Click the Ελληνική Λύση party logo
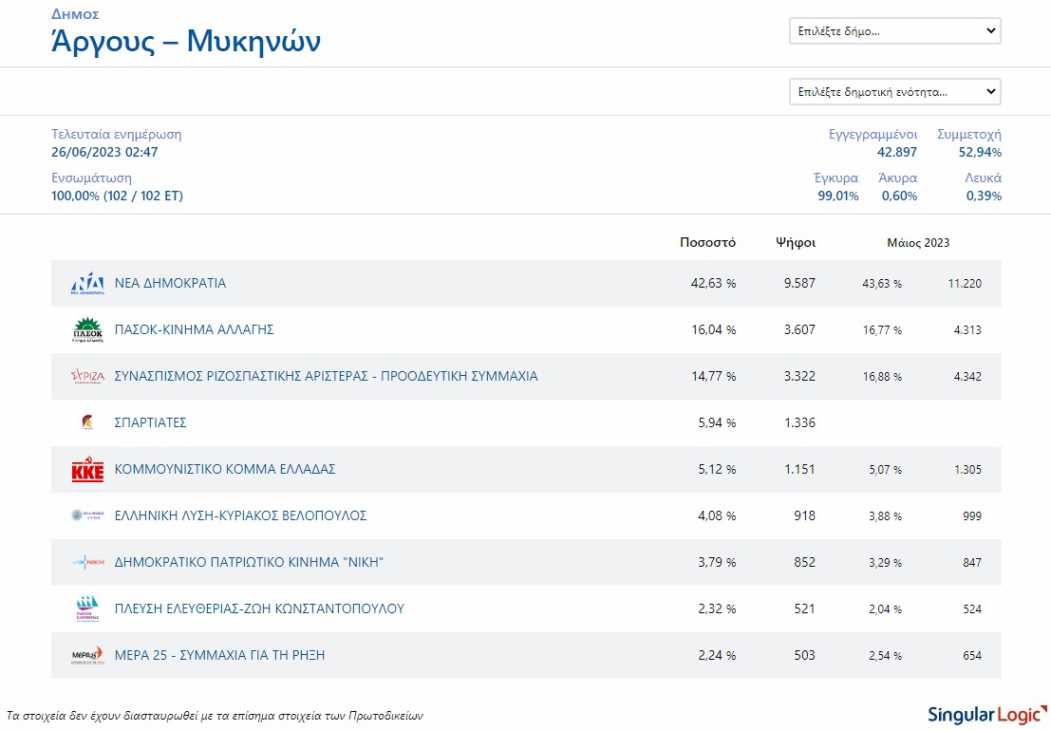1051x730 pixels. click(87, 516)
